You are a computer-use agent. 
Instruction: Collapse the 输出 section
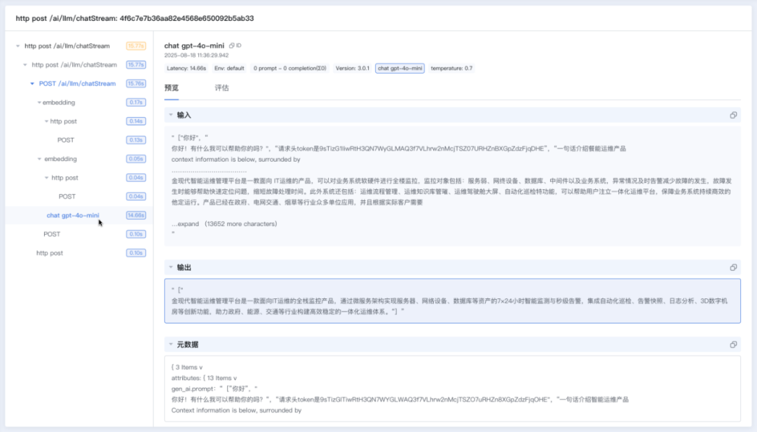click(170, 267)
